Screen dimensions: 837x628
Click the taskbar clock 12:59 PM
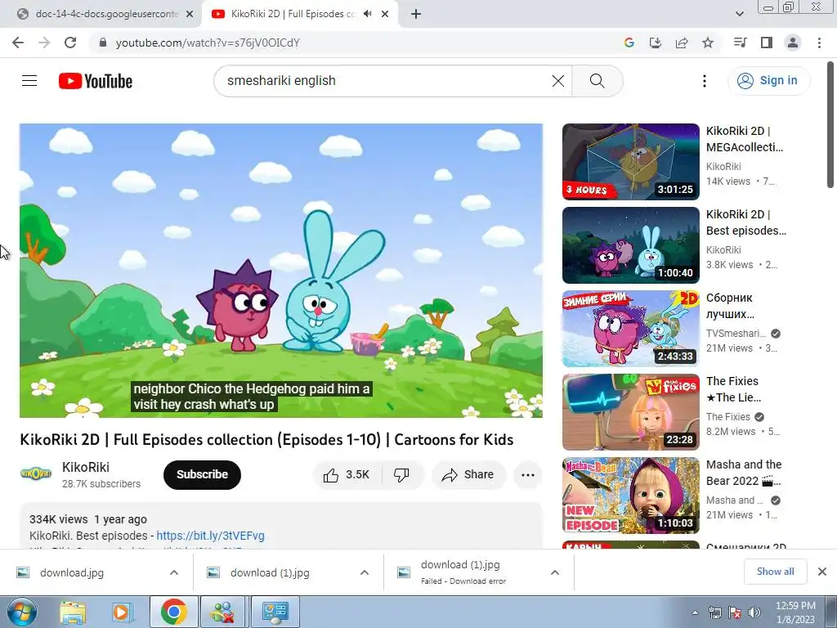(795, 612)
